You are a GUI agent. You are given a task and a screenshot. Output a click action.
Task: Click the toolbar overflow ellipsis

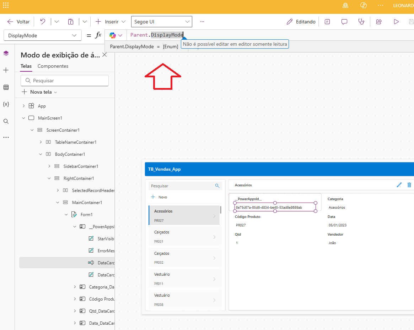202,22
